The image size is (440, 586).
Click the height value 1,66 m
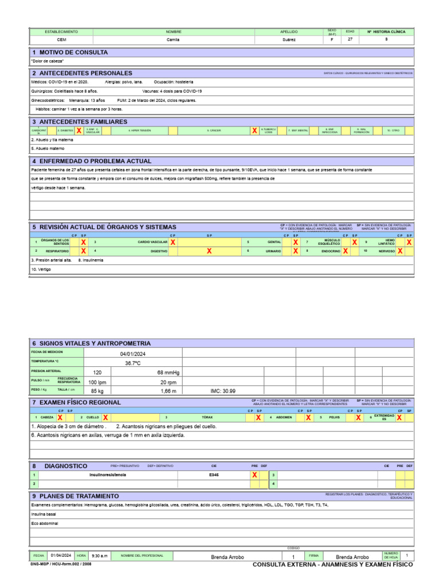click(168, 391)
